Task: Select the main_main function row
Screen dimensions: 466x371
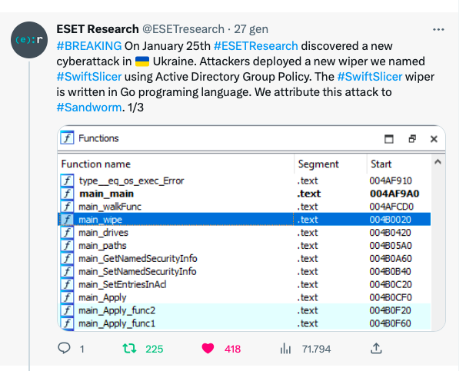Action: [x=107, y=194]
